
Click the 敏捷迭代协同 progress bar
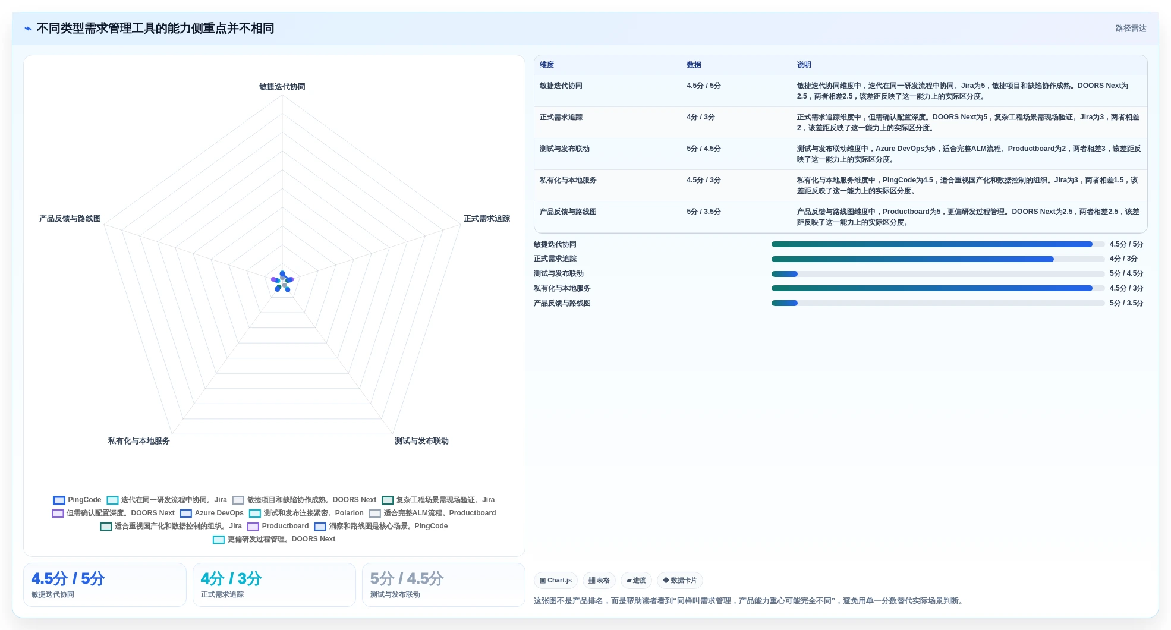[x=938, y=244]
